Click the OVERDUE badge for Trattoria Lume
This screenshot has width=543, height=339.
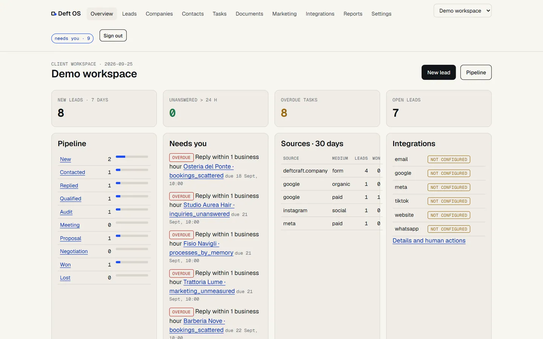(x=181, y=273)
